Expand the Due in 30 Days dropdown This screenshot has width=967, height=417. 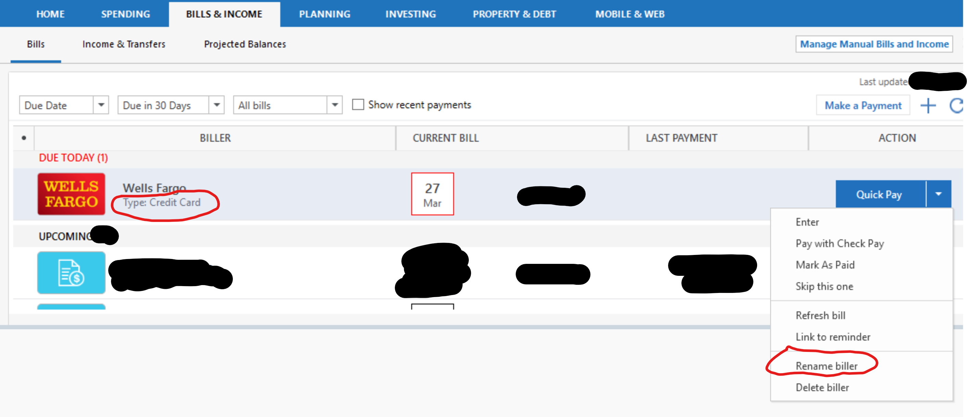217,105
